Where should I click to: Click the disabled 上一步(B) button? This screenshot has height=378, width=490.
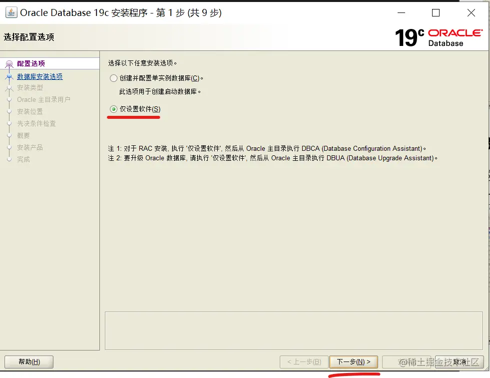point(304,362)
